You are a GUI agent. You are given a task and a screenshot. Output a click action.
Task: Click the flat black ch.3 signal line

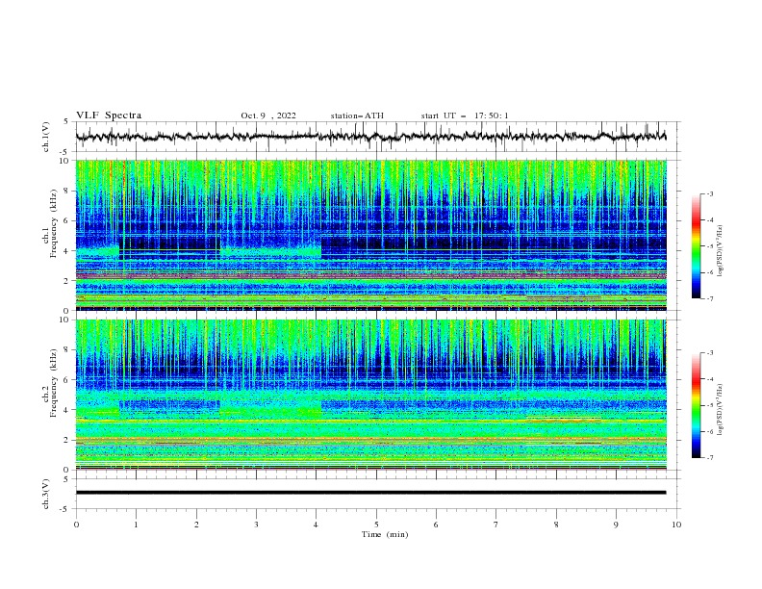click(x=370, y=493)
